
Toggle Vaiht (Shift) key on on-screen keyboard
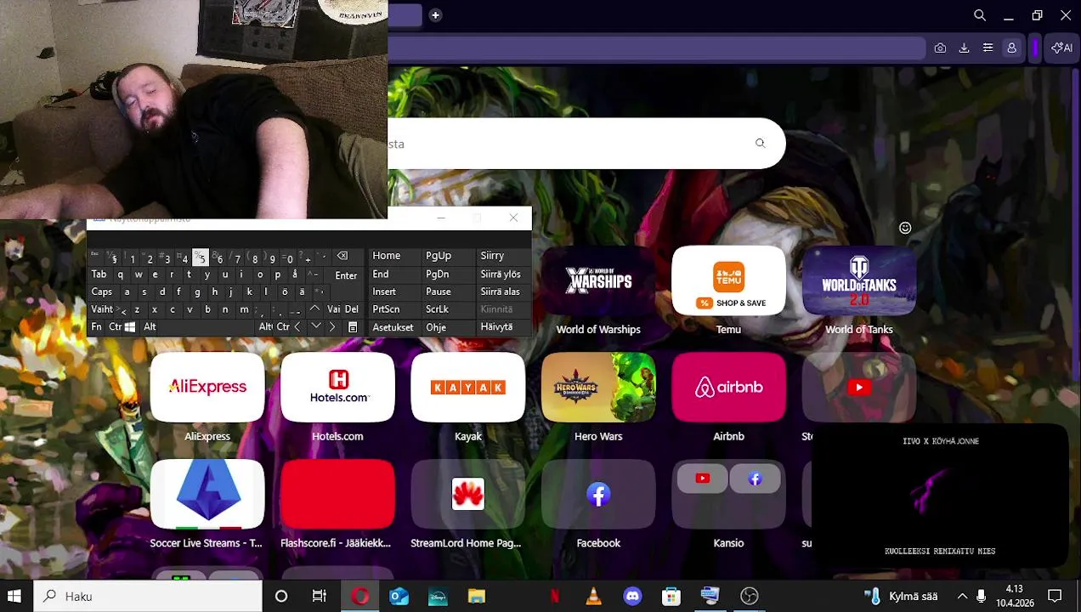point(102,309)
